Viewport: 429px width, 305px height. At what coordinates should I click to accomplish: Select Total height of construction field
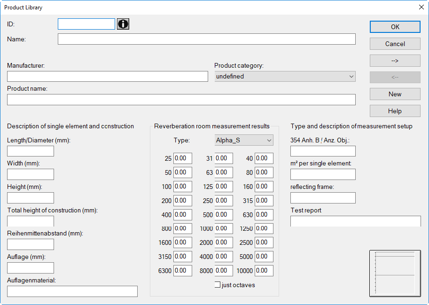coord(31,221)
